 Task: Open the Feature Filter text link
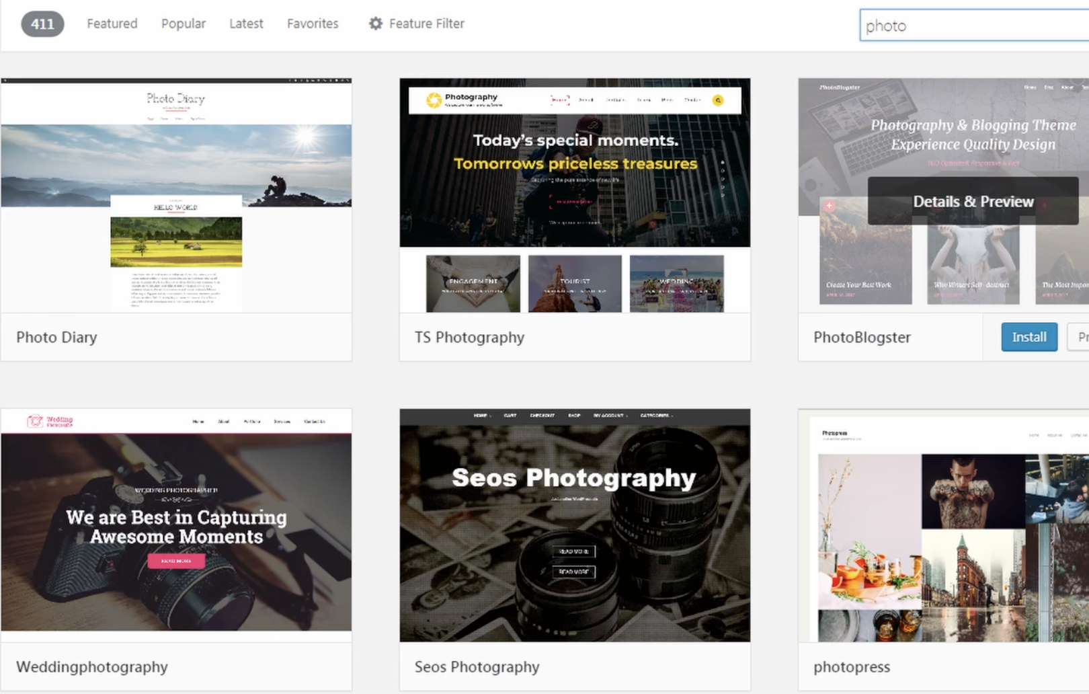(427, 24)
